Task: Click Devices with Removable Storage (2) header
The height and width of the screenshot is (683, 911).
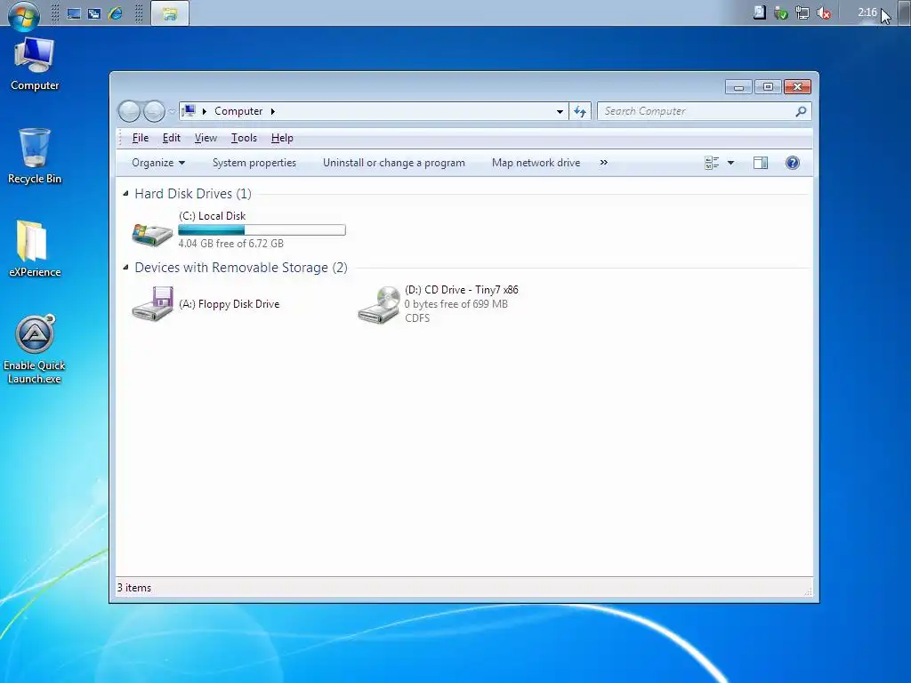Action: click(241, 267)
